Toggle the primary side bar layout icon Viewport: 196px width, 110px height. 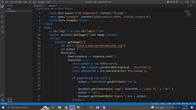click(168, 2)
